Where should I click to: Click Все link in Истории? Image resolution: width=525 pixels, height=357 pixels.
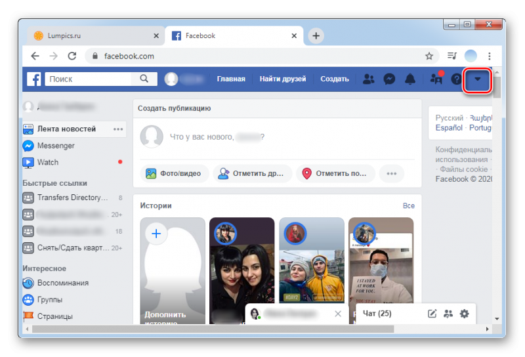coord(408,205)
